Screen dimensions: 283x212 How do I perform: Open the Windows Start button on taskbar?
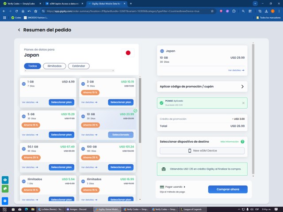point(5,209)
